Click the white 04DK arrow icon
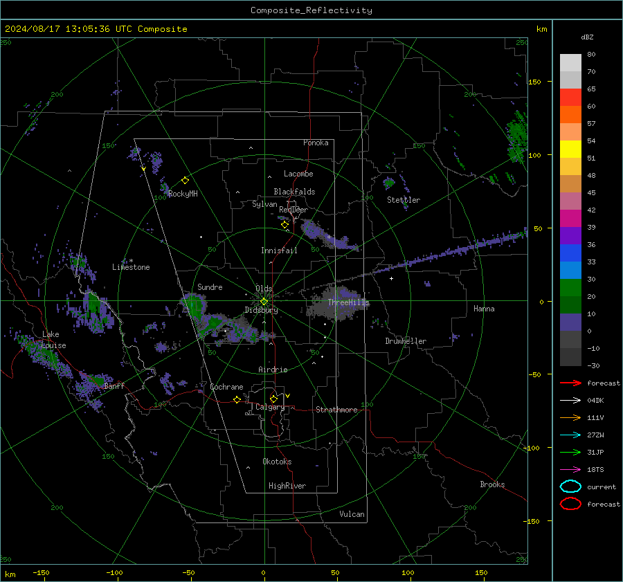 point(570,401)
